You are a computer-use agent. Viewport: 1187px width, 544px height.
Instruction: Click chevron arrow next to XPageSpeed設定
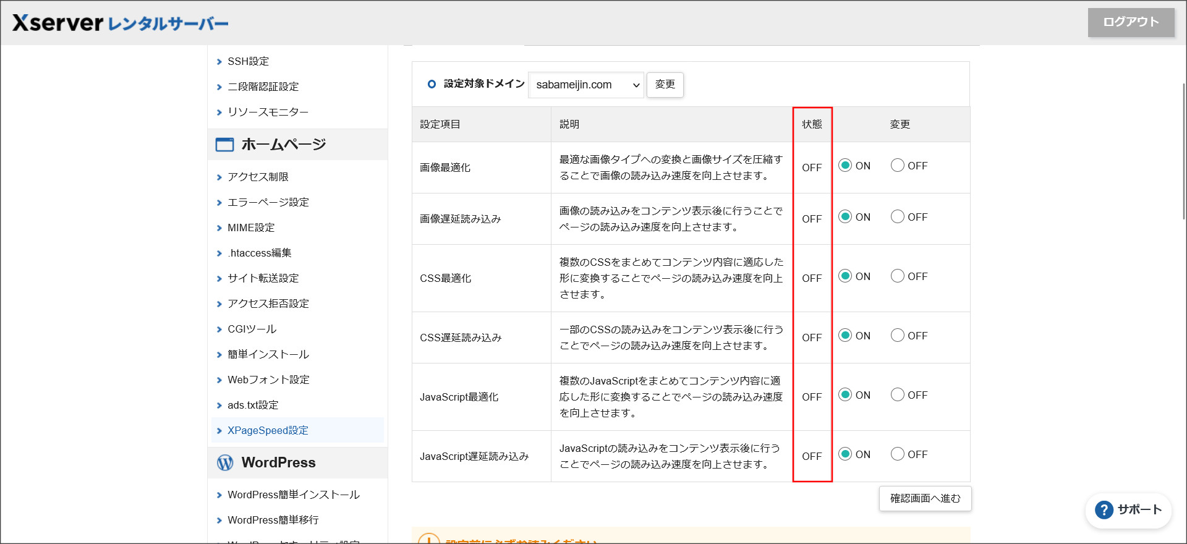(219, 431)
